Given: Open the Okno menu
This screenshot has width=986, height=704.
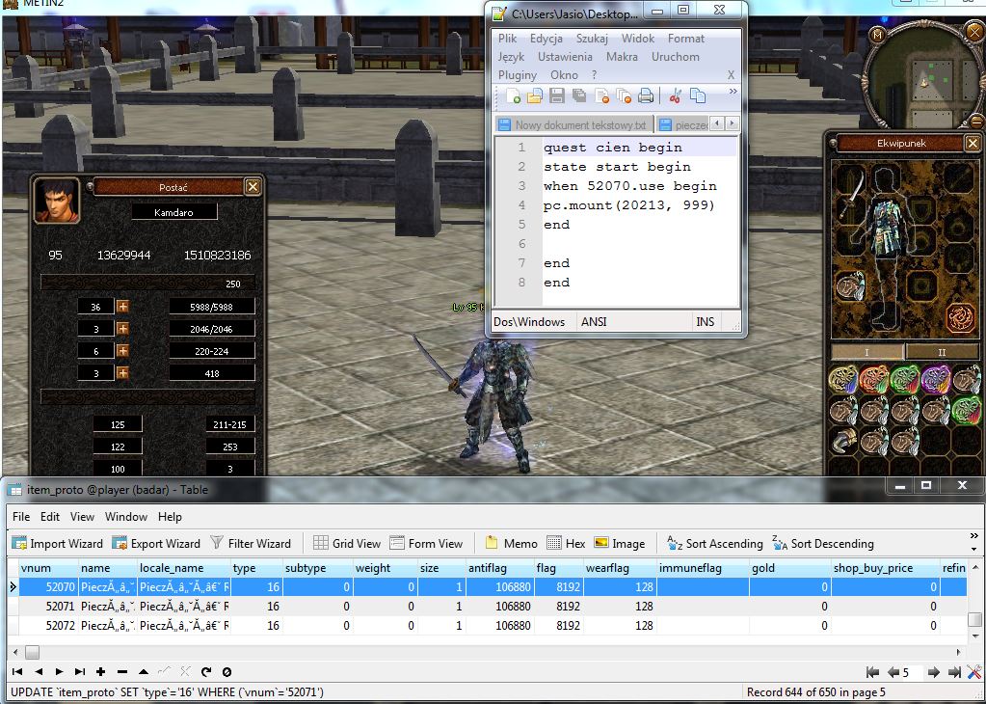Looking at the screenshot, I should coord(564,75).
